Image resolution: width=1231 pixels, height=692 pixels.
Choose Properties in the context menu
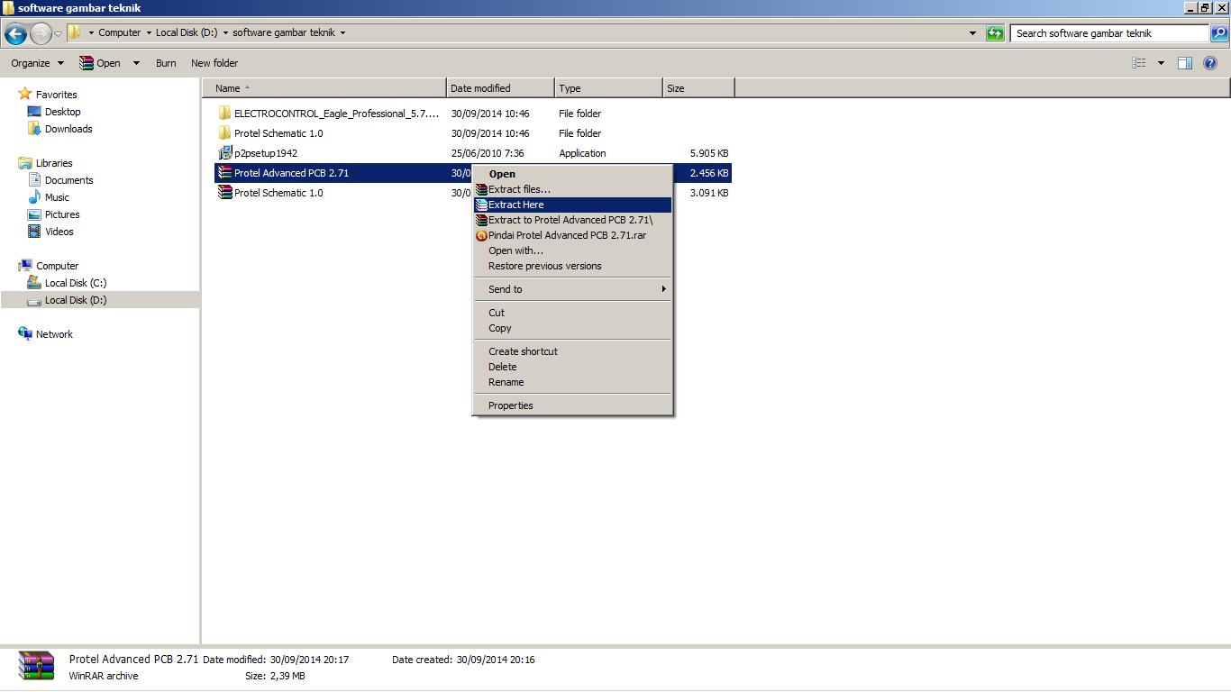point(573,405)
